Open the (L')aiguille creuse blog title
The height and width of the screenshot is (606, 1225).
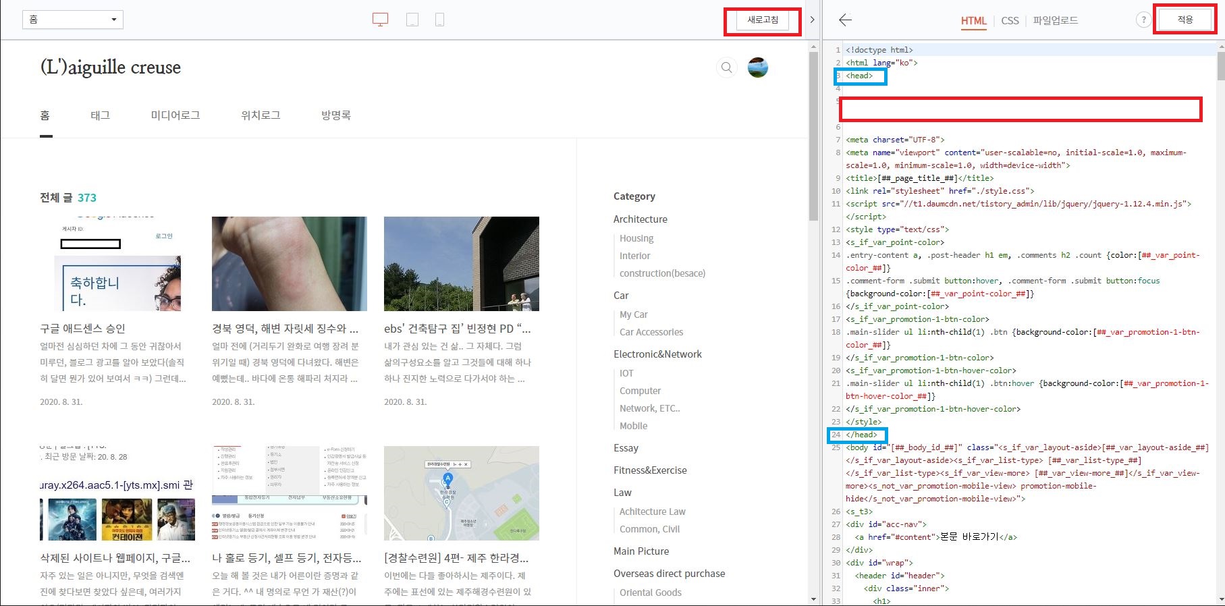[111, 67]
